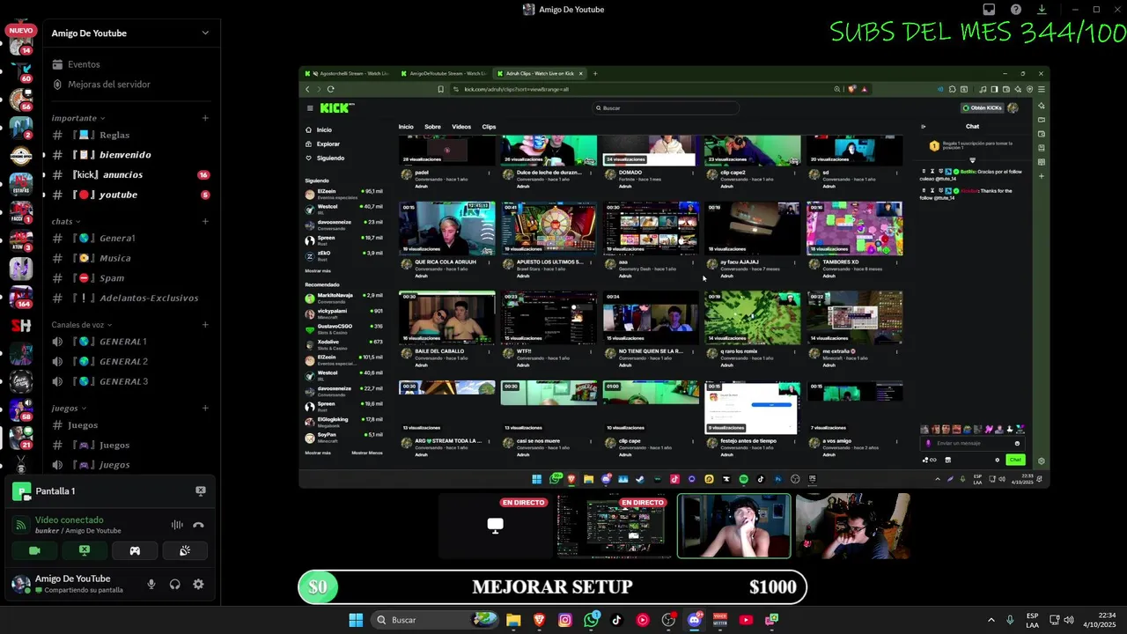Open the soundboard button

click(x=185, y=550)
